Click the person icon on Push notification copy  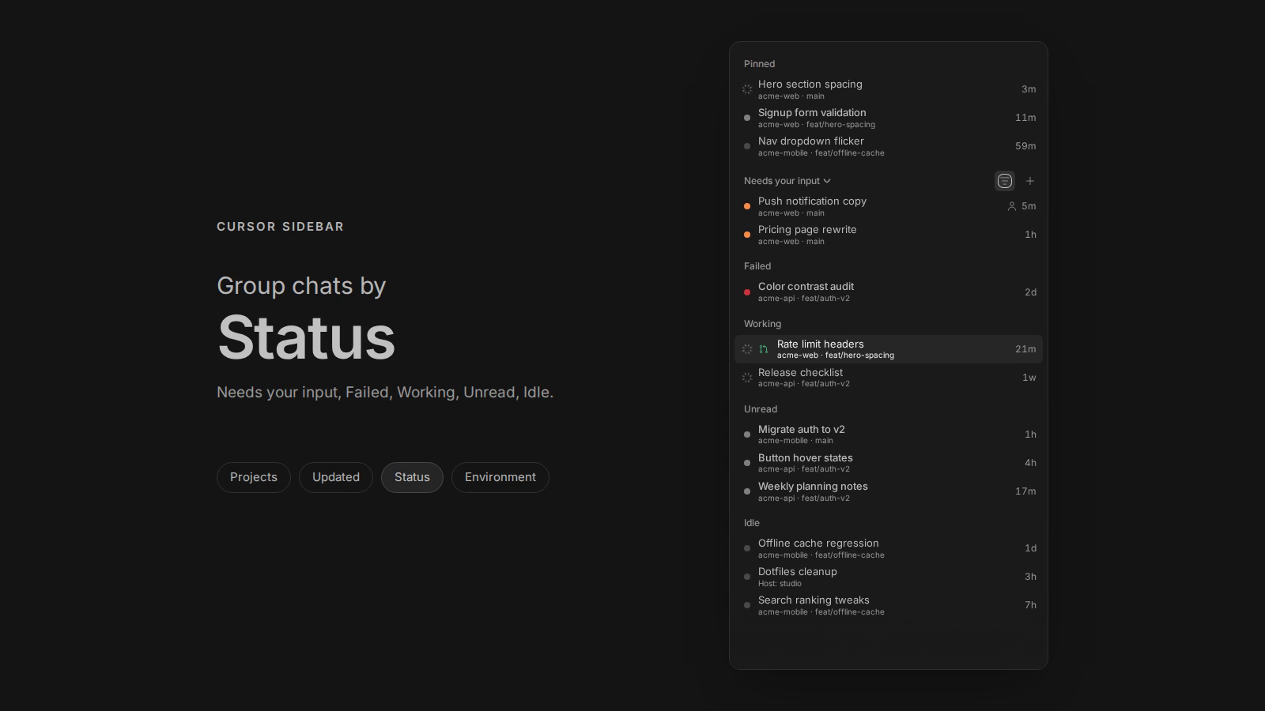pyautogui.click(x=1011, y=206)
